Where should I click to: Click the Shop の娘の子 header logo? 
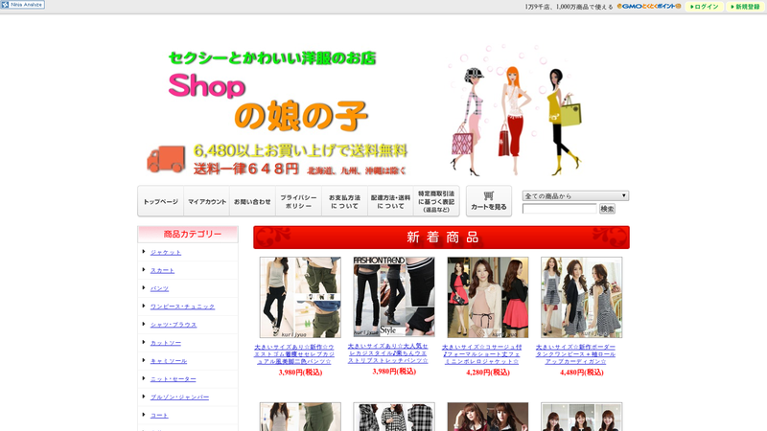click(268, 102)
